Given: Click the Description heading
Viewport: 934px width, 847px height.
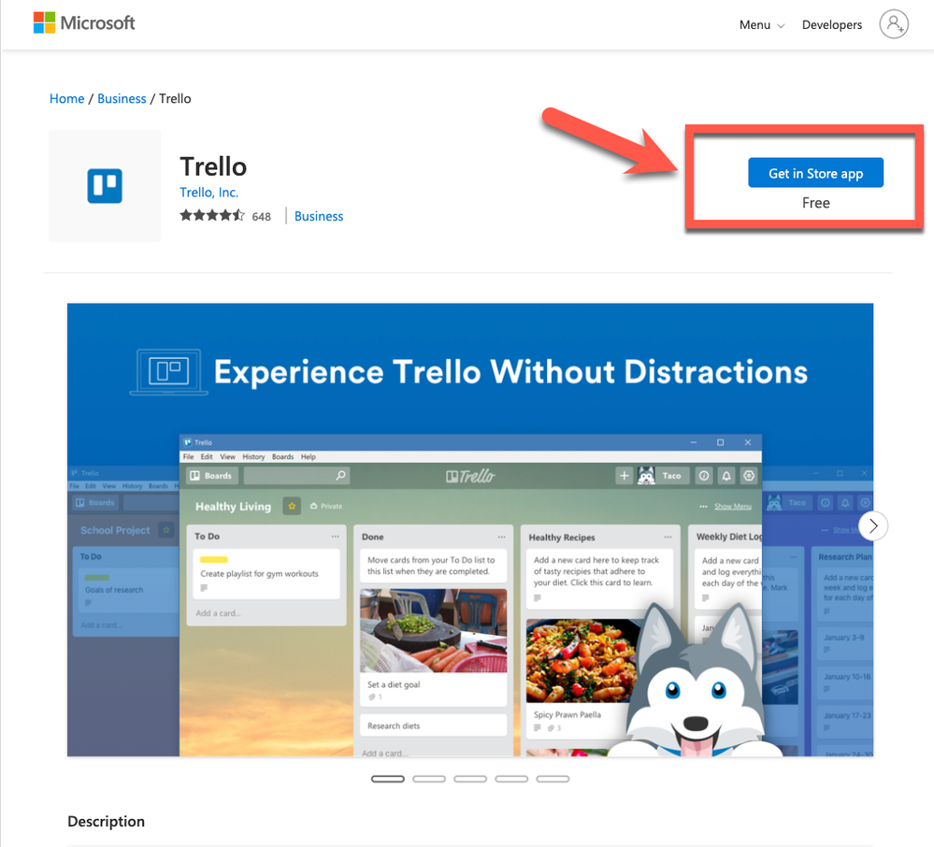Looking at the screenshot, I should pos(106,822).
